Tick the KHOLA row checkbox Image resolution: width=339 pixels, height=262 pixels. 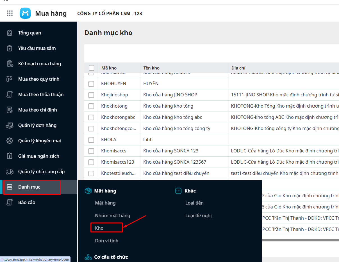tap(91, 140)
